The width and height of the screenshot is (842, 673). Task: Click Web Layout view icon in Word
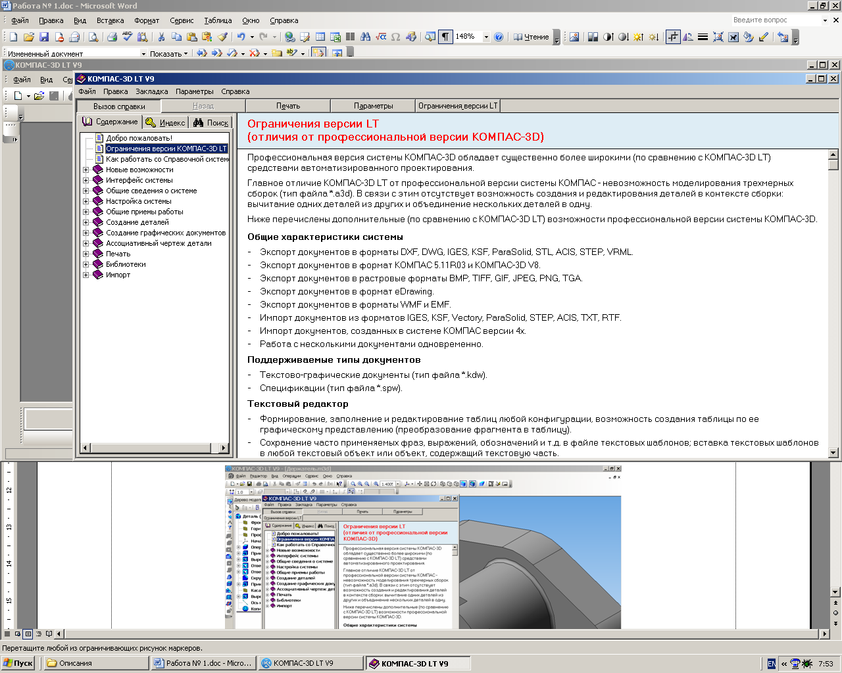pyautogui.click(x=18, y=634)
